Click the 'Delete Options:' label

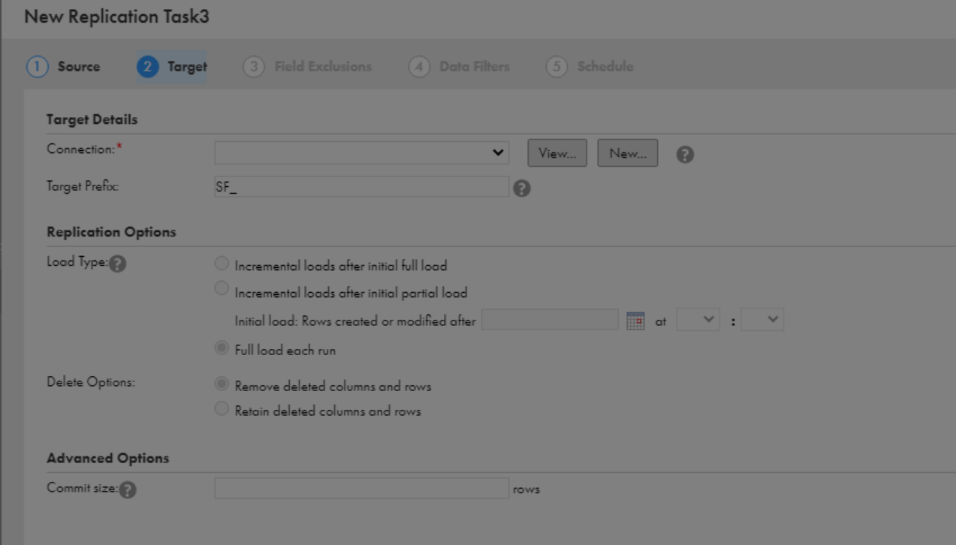pyautogui.click(x=91, y=382)
